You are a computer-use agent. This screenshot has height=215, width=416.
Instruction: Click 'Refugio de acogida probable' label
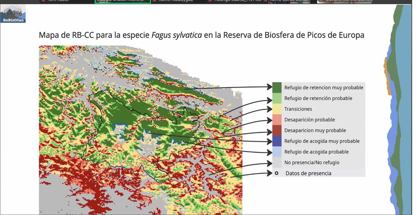pos(317,152)
